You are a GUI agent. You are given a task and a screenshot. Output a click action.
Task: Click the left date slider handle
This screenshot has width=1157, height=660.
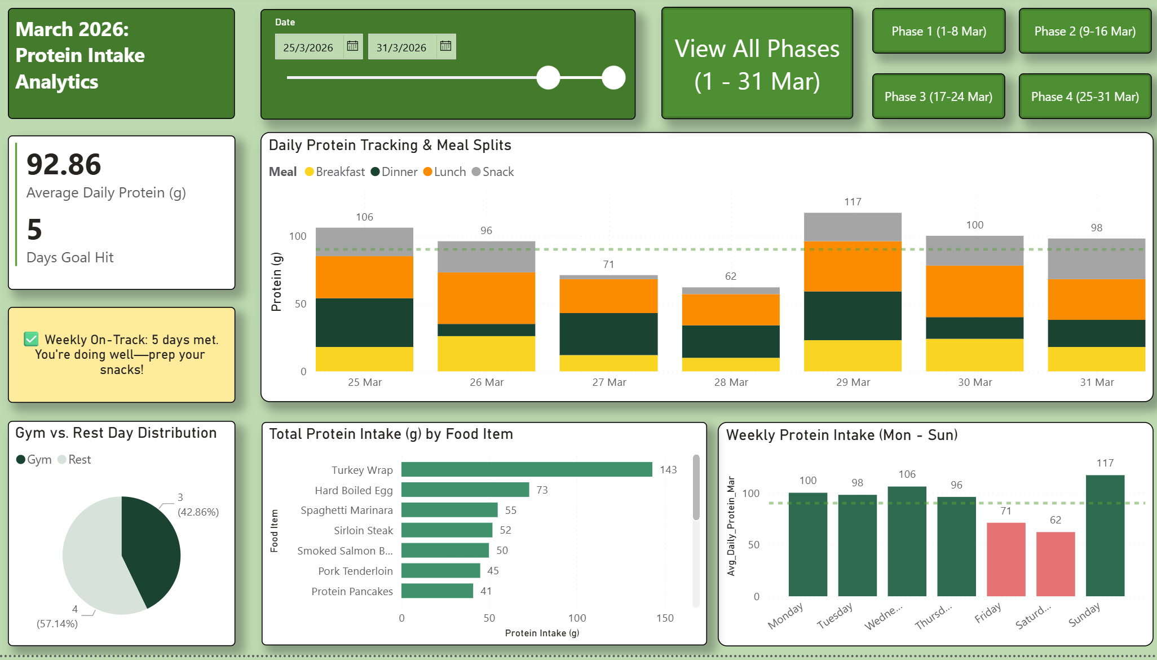[x=548, y=78]
